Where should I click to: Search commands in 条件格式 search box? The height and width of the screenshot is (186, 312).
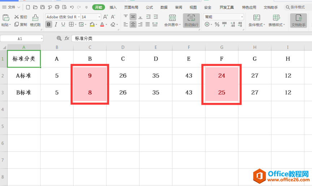pyautogui.click(x=298, y=7)
